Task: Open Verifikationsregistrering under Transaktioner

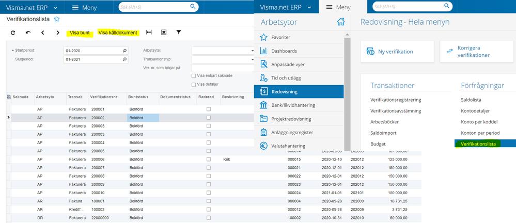Action: 396,100
